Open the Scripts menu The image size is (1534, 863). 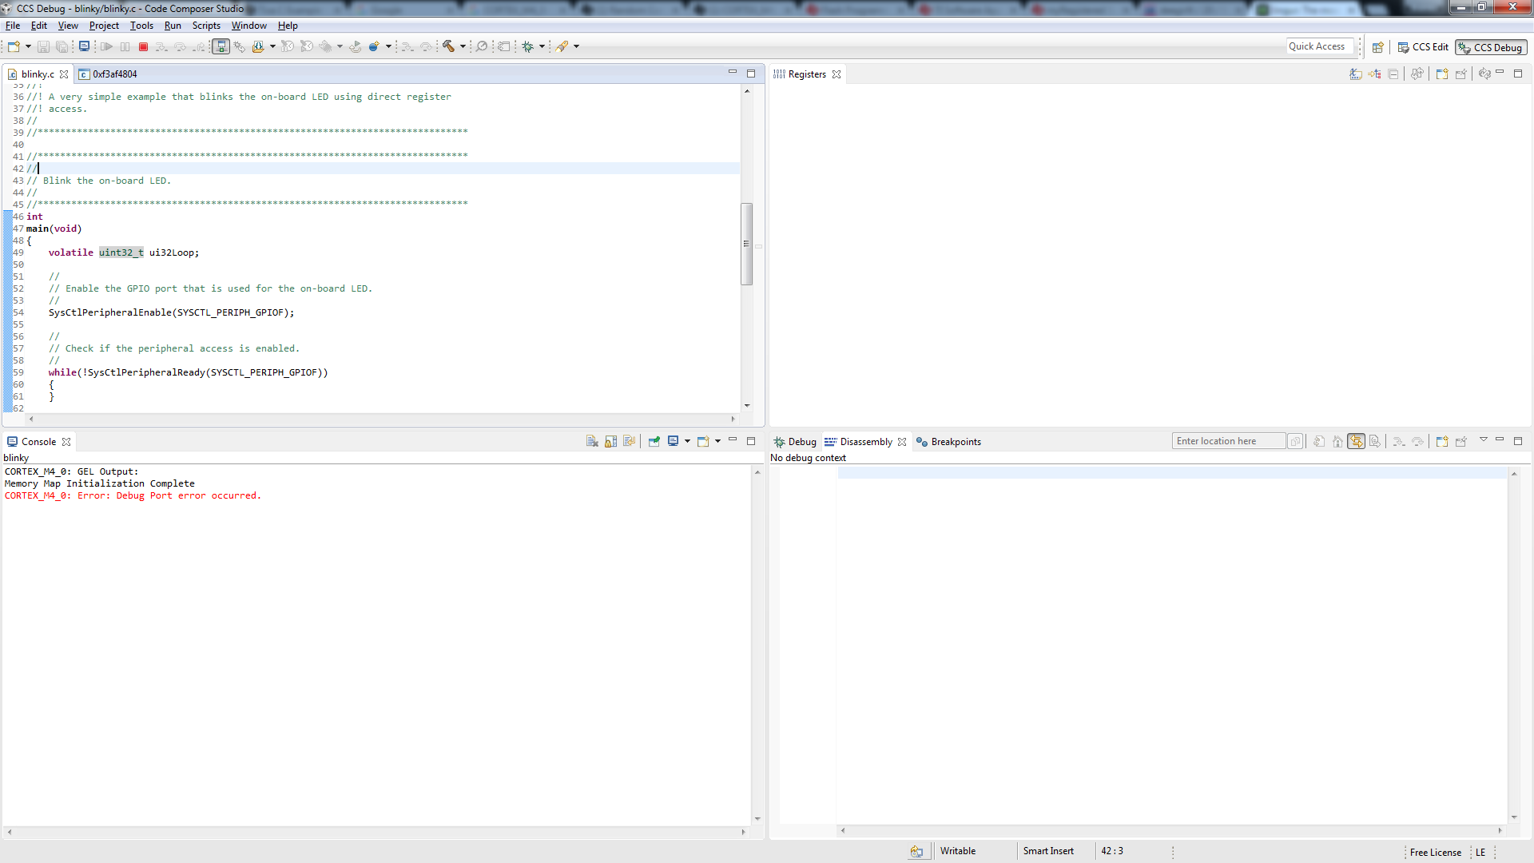pos(206,26)
